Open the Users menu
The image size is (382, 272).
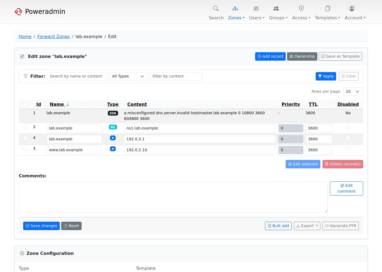(x=257, y=18)
